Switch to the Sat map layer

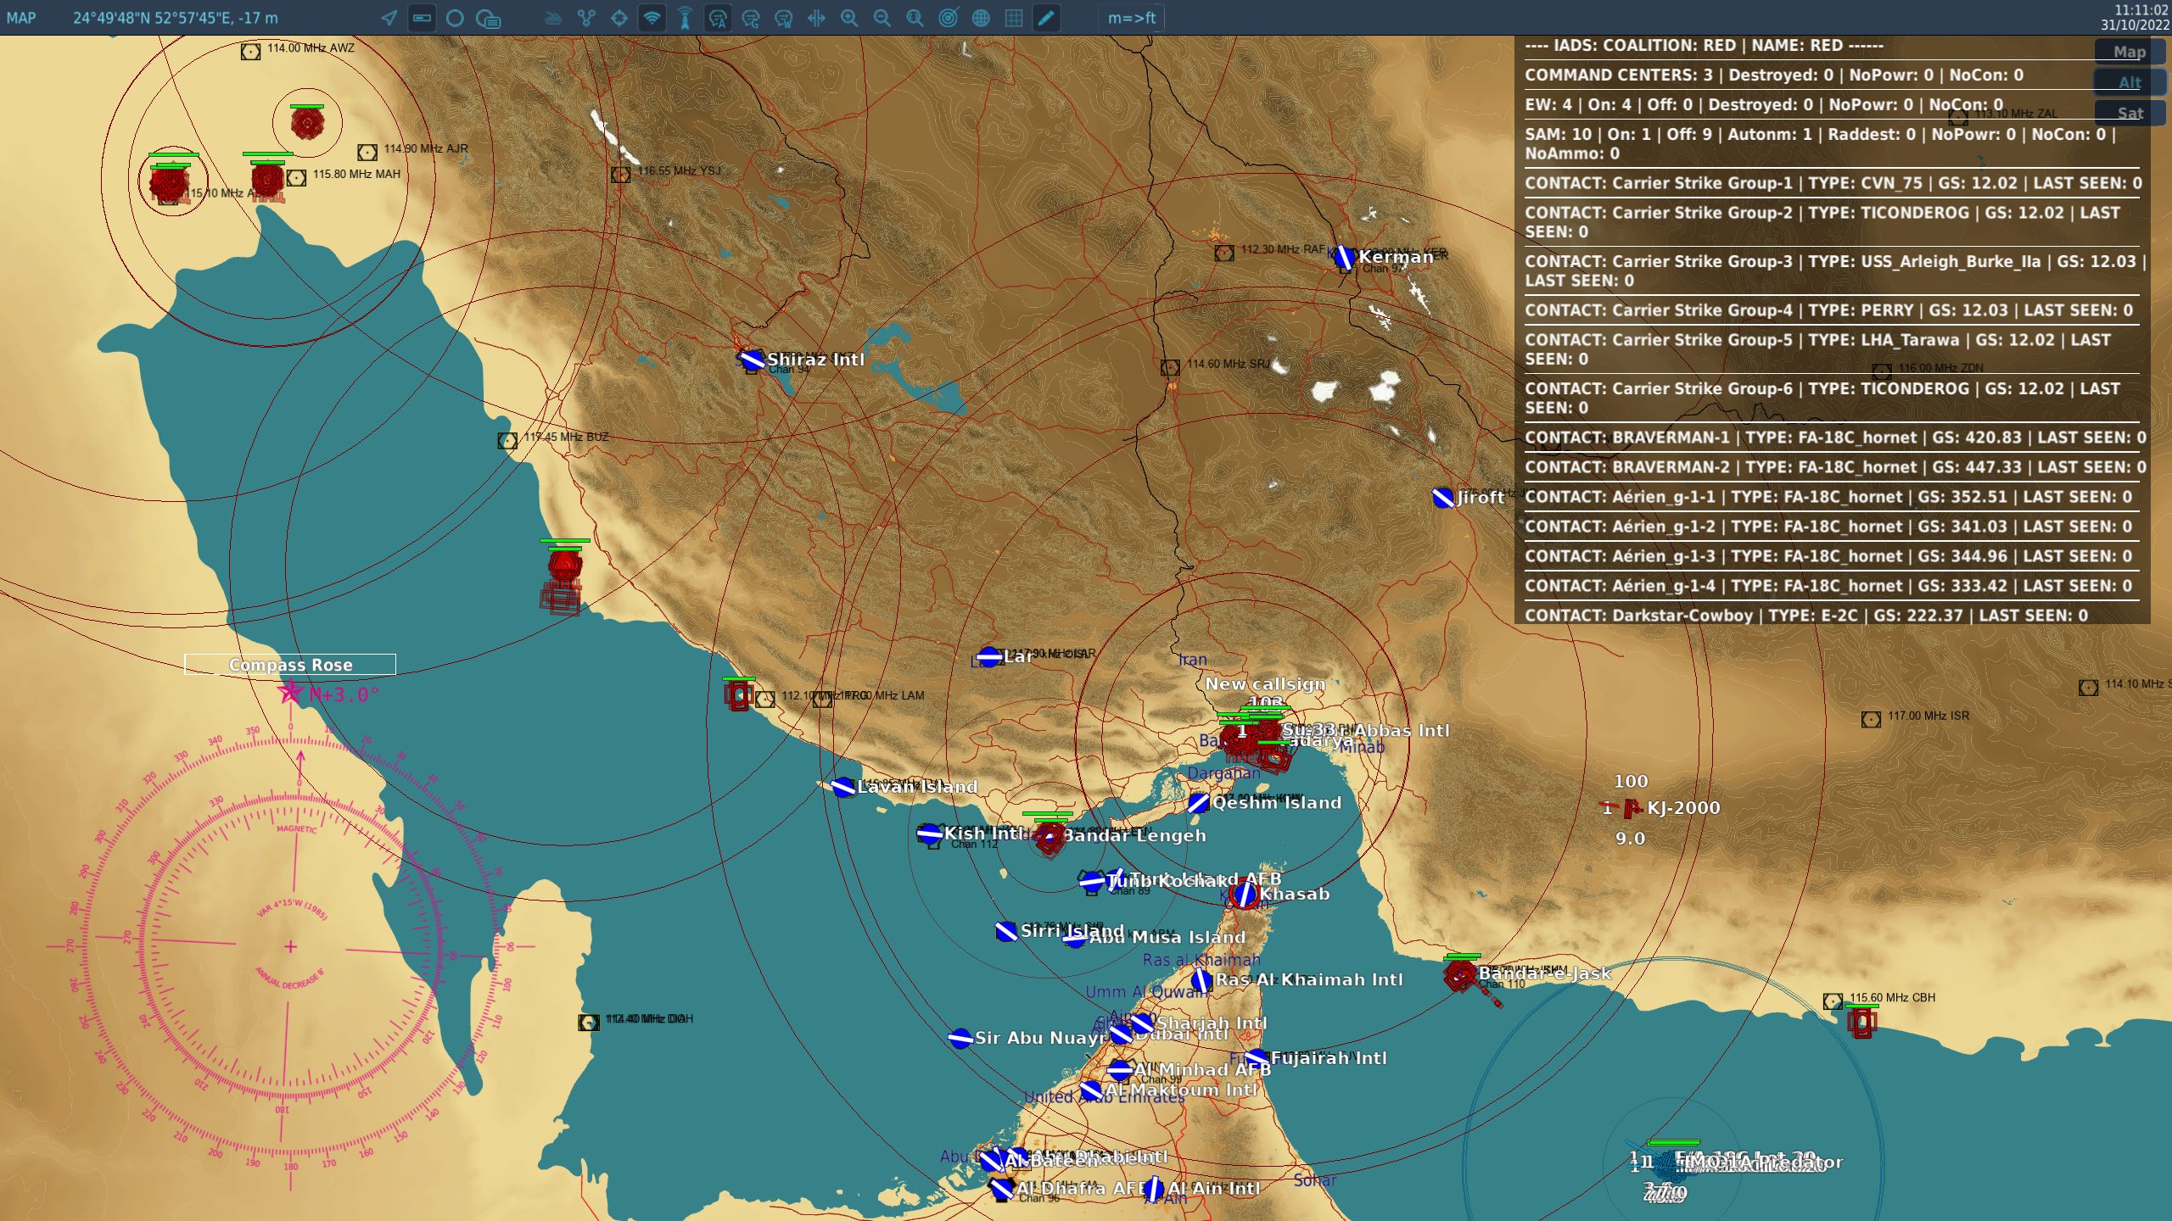click(x=2129, y=113)
